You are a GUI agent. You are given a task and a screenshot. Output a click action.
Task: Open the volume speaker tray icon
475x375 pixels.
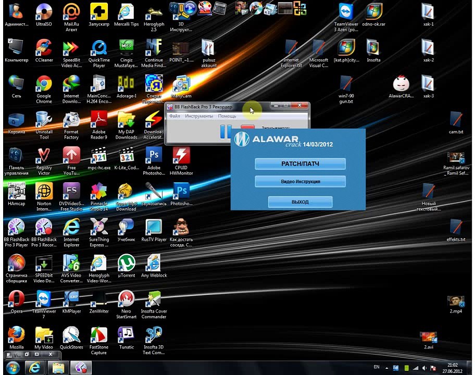(x=424, y=368)
